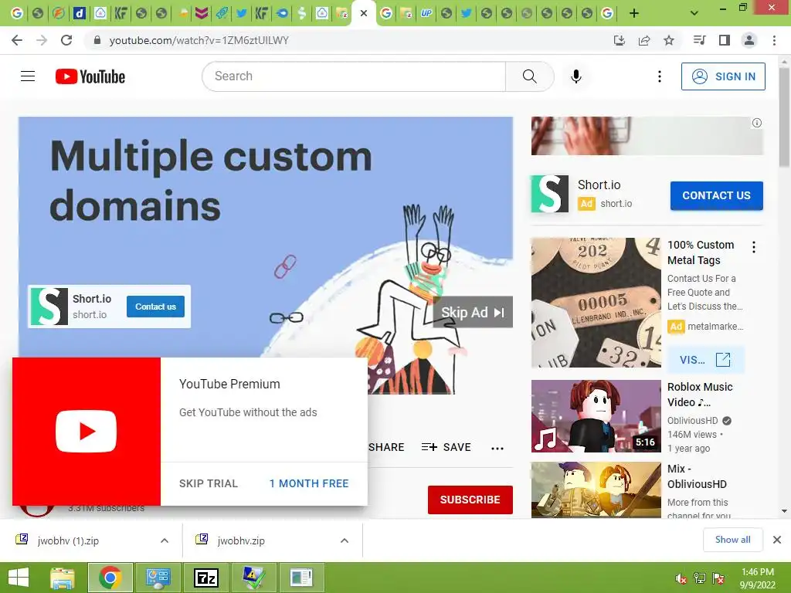Click the address bar URL
The width and height of the screenshot is (791, 593).
click(199, 40)
